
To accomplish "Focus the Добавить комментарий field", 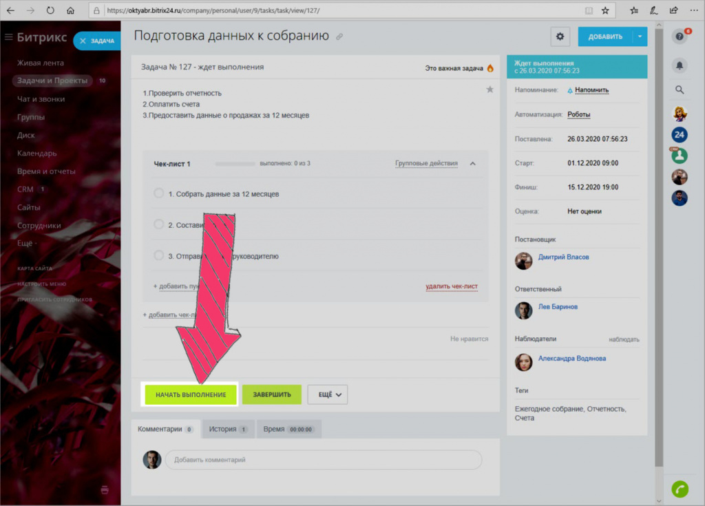I will [324, 460].
